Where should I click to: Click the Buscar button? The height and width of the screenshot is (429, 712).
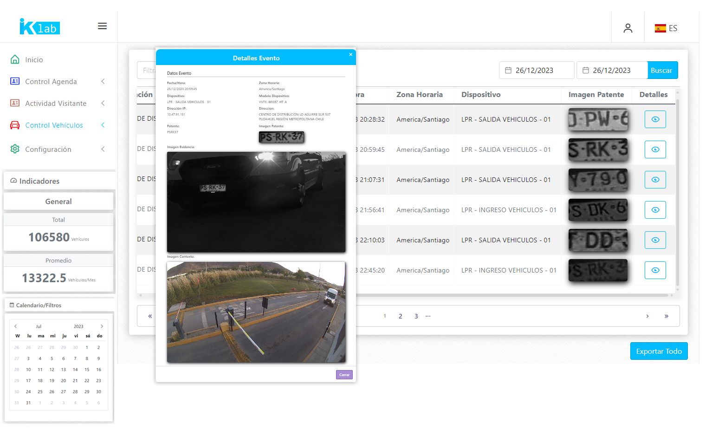[662, 71]
